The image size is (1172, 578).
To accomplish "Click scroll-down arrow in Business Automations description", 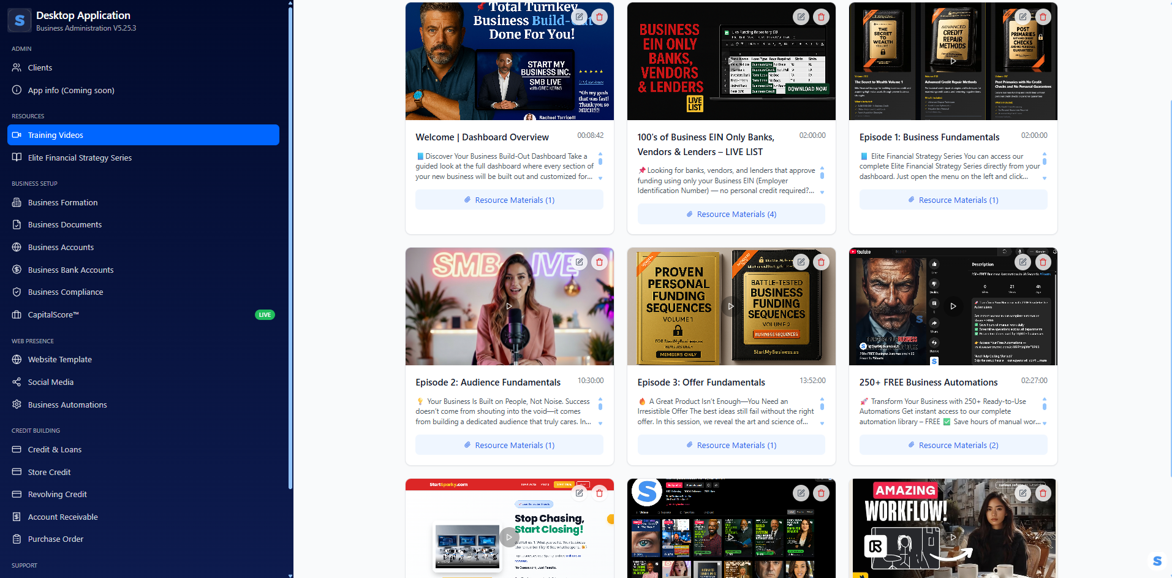I will pos(1045,424).
